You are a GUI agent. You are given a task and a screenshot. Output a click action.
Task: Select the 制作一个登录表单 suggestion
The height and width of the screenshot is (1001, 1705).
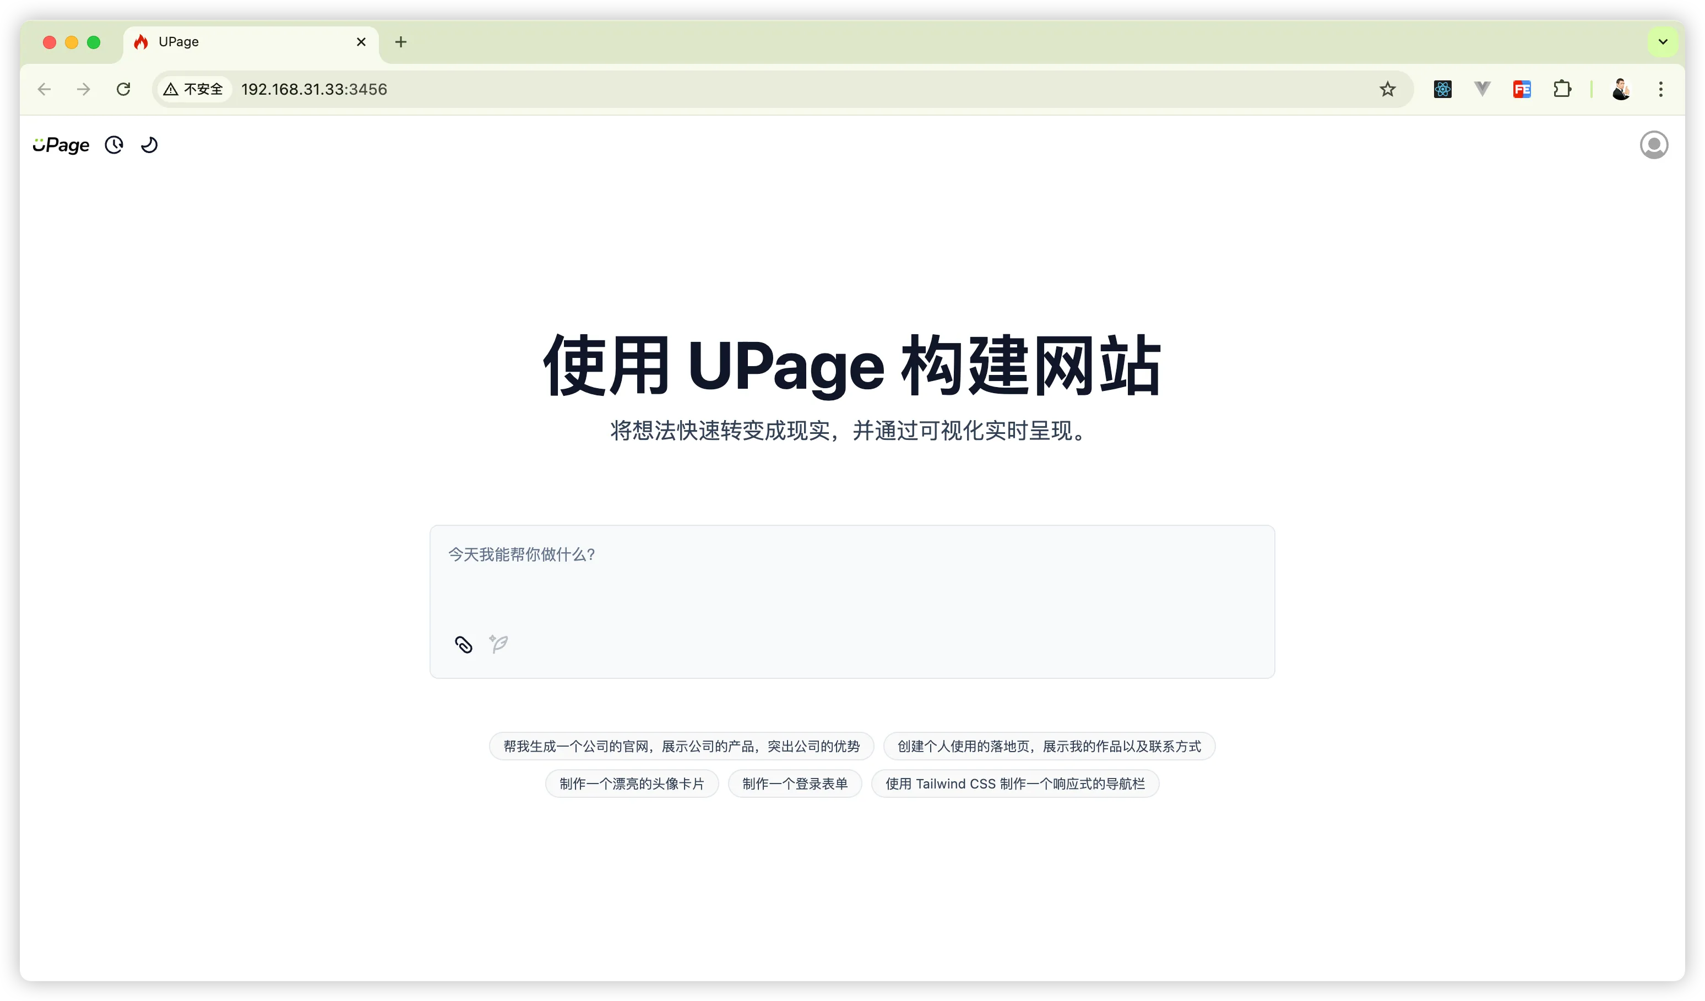coord(795,783)
